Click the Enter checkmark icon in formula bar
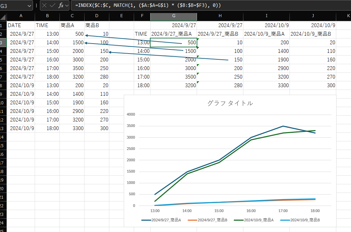Screen dimensions: 351x232 pyautogui.click(x=53, y=5)
